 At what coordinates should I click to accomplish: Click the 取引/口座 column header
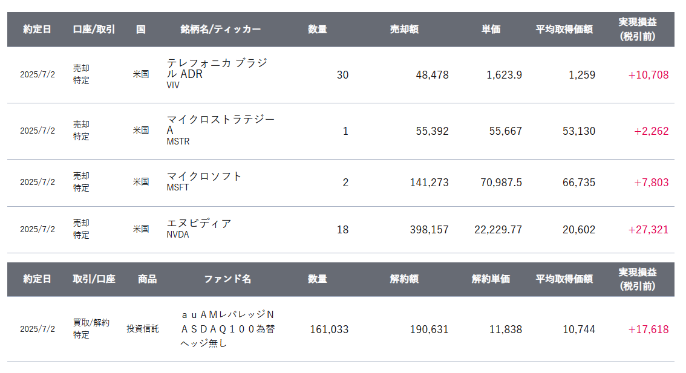[94, 279]
